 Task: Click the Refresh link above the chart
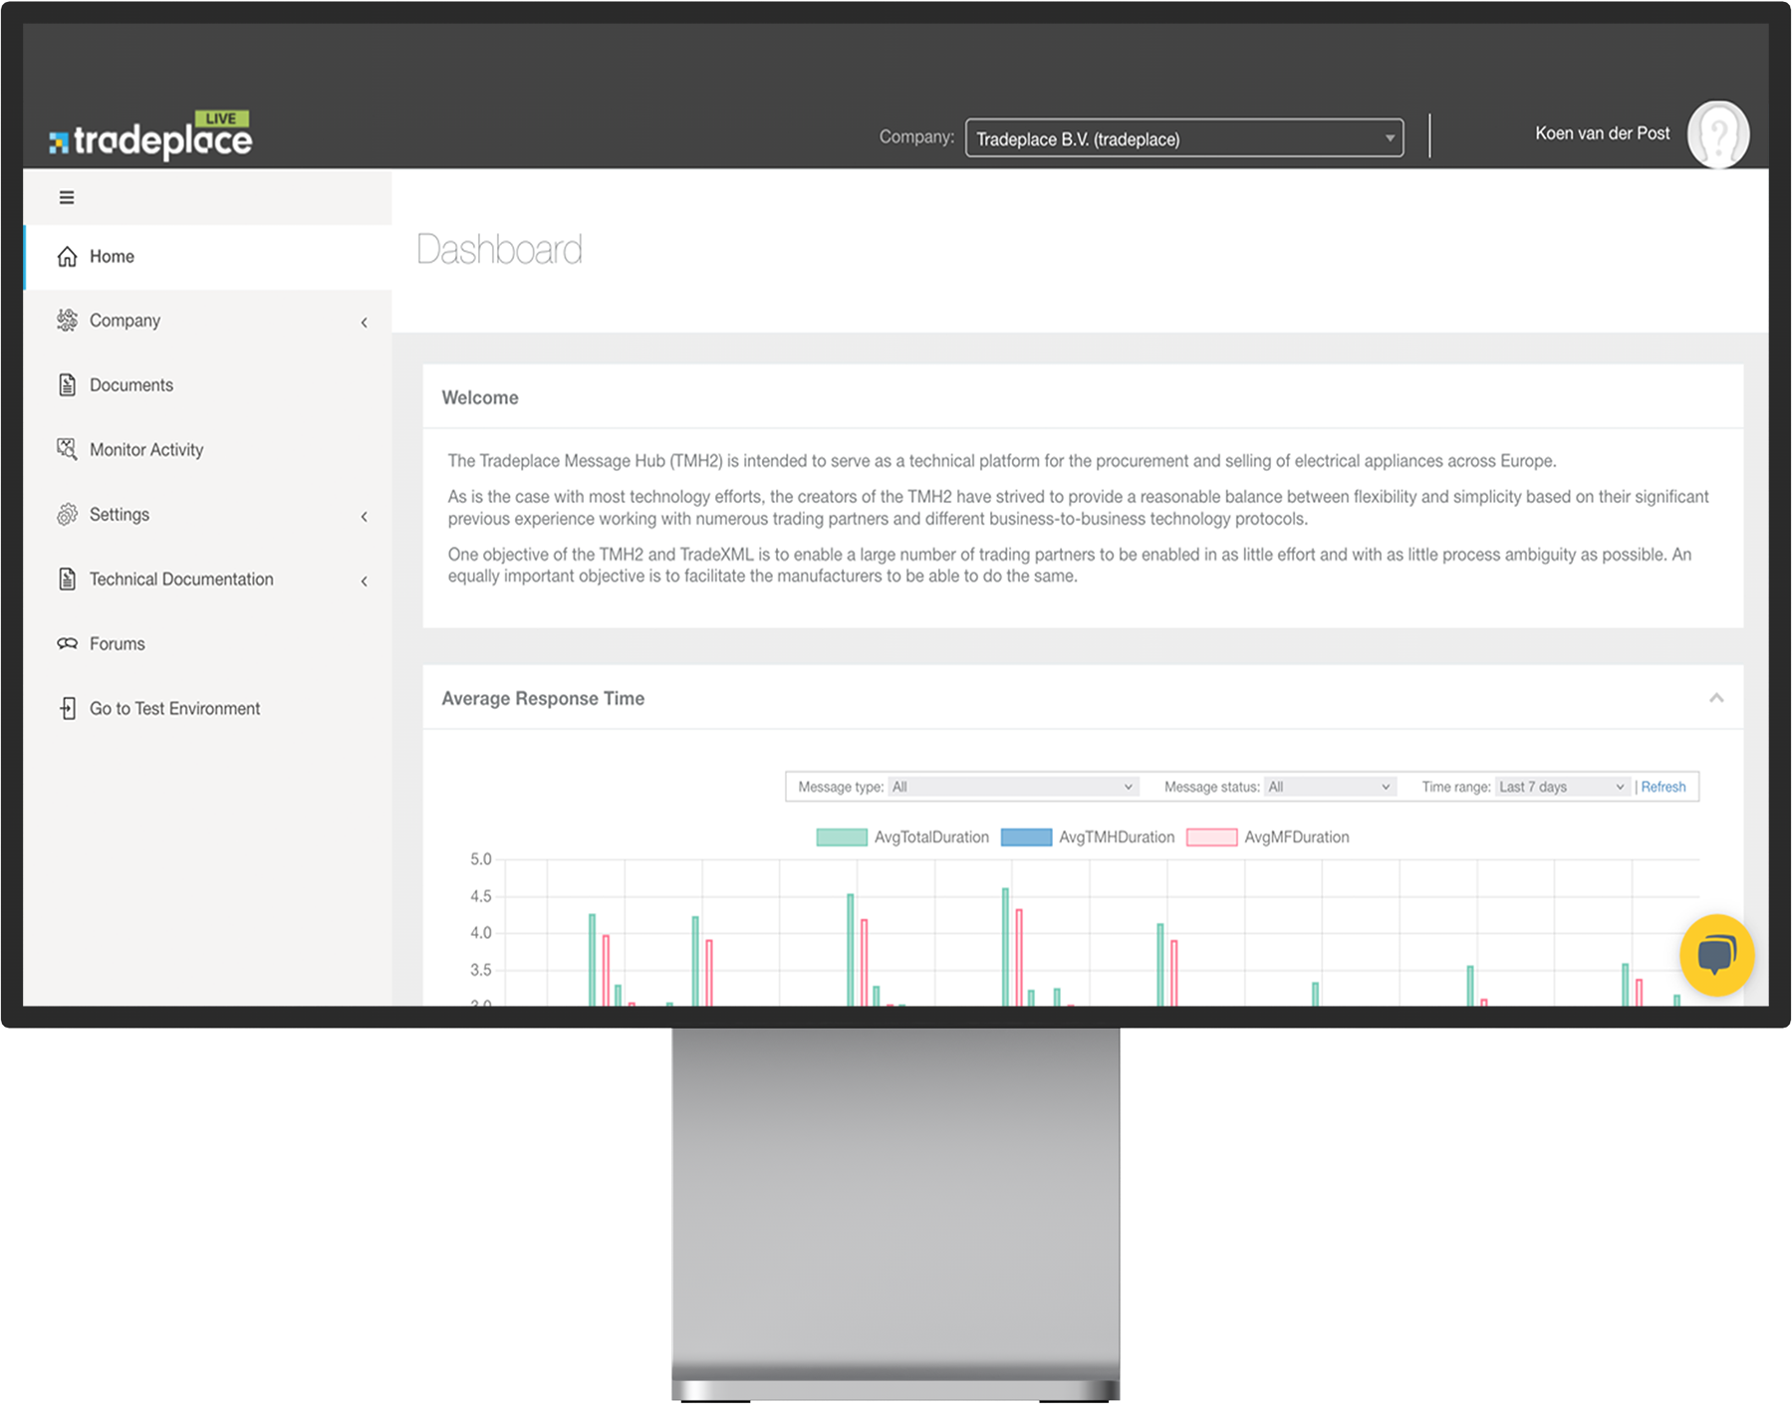click(1663, 786)
